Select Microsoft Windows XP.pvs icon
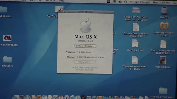The width and height of the screenshot is (177, 99). (x=164, y=26)
